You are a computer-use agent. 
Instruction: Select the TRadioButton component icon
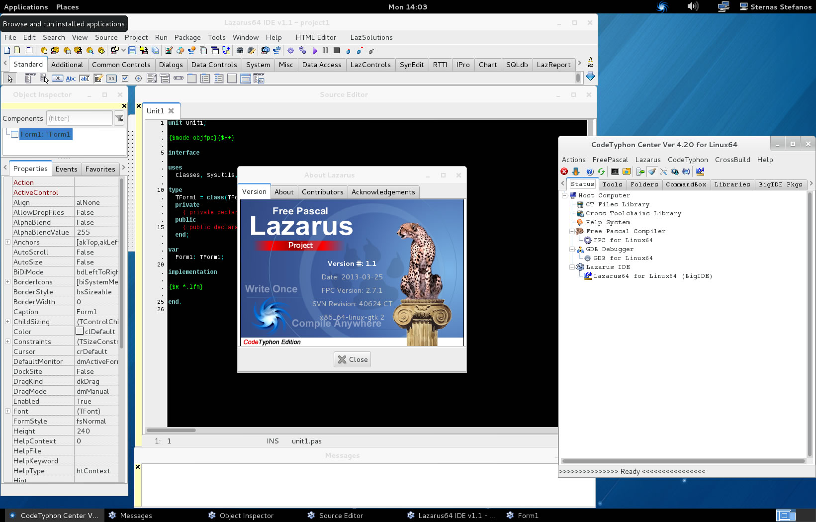pos(138,78)
